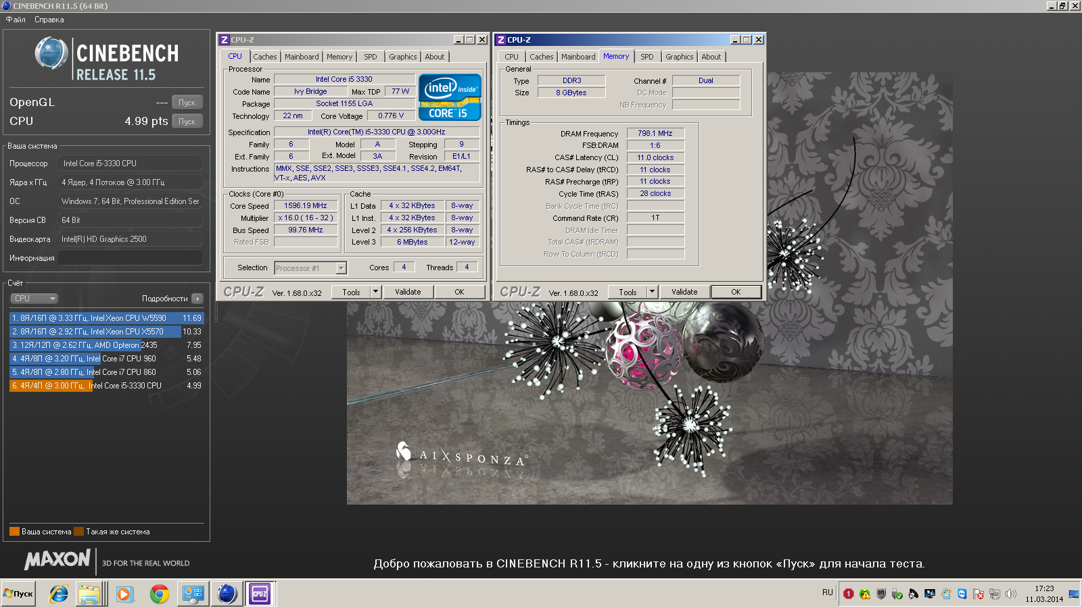
Task: Open Windows Explorer folder on taskbar
Action: click(x=89, y=594)
